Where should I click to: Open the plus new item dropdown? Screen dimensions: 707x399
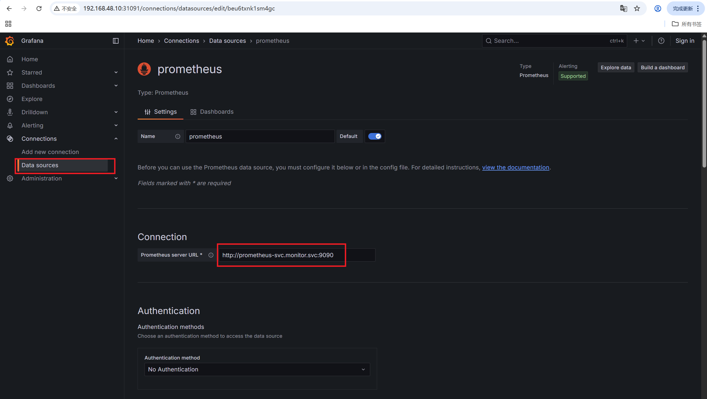(639, 41)
